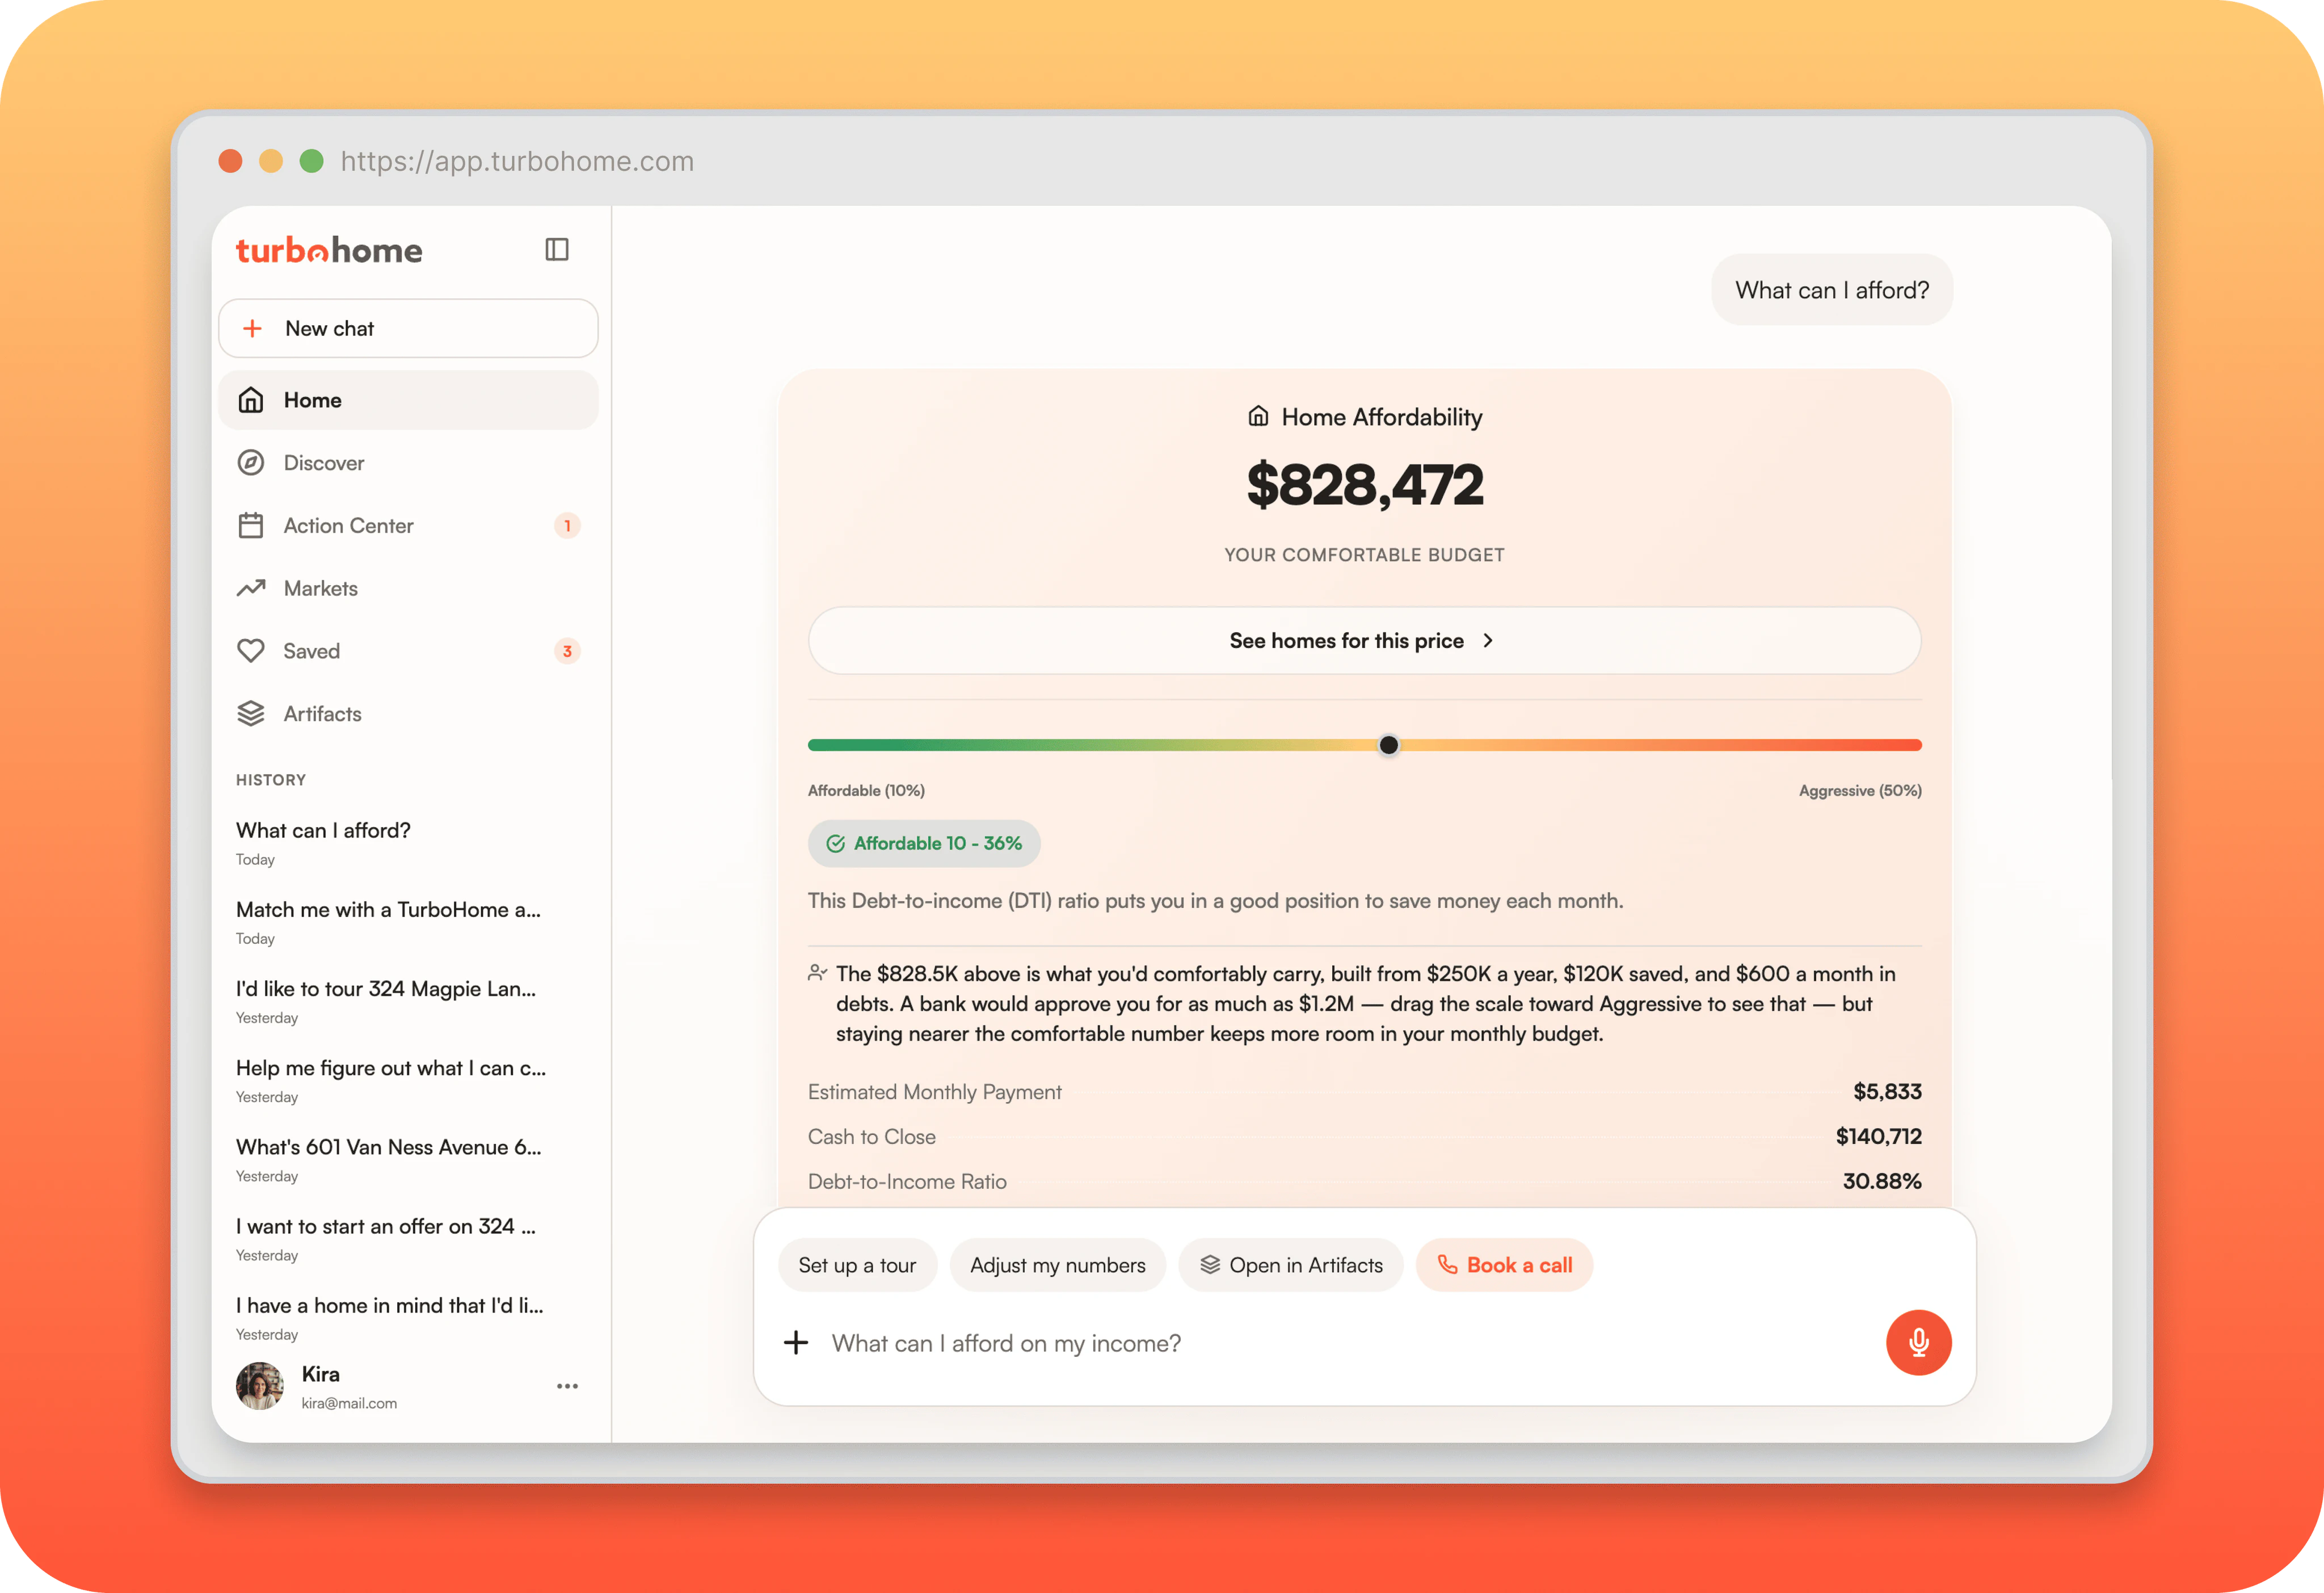Open history chat 'I'd like to tour 324 Magpie Lan...'
The image size is (2324, 1593).
click(408, 1001)
